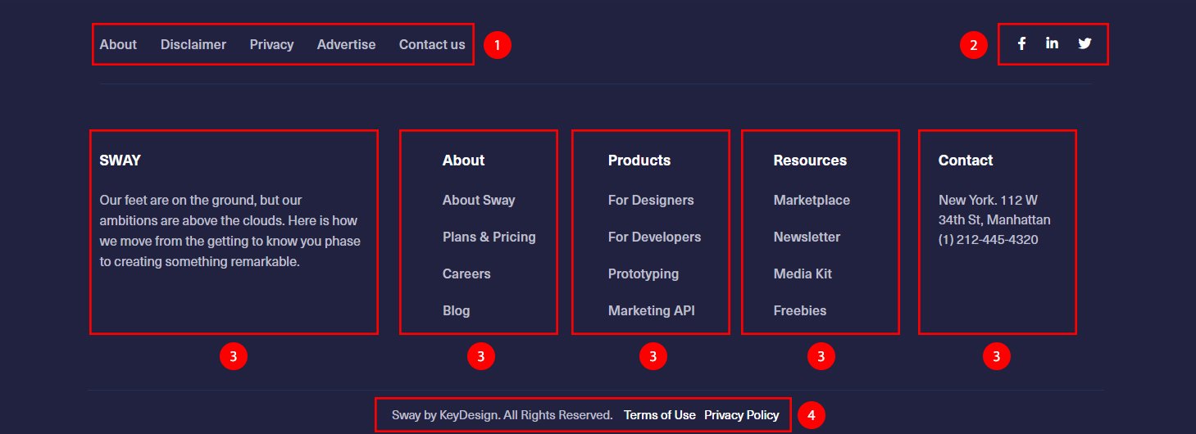1196x434 pixels.
Task: Click Advertise in the top menu
Action: [346, 45]
